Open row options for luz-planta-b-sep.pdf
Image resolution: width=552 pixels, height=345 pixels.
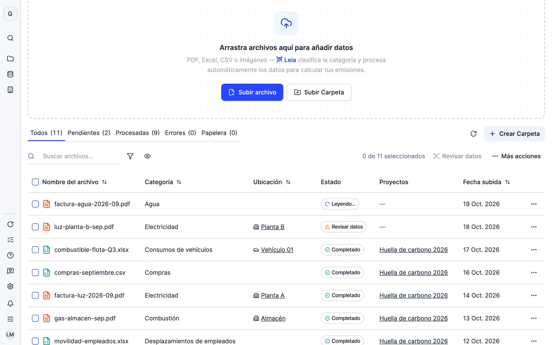pyautogui.click(x=534, y=227)
